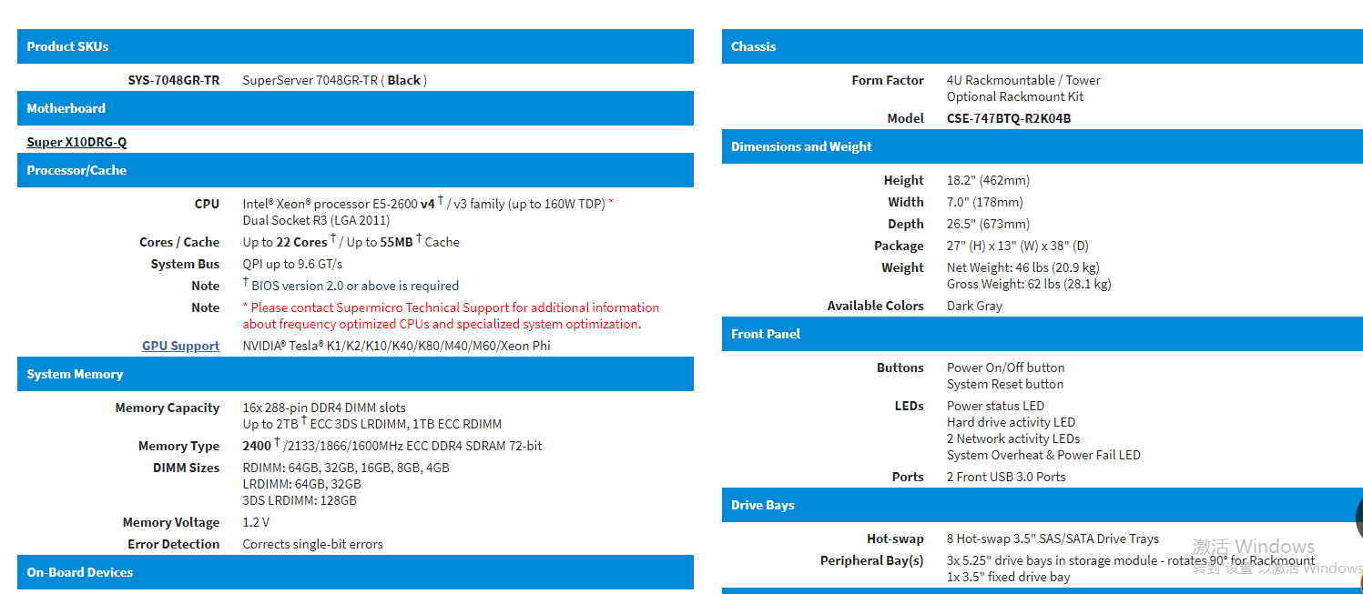Click the CSE-747BTQ-R2K04B chassis model text
The width and height of the screenshot is (1363, 594).
[1009, 118]
